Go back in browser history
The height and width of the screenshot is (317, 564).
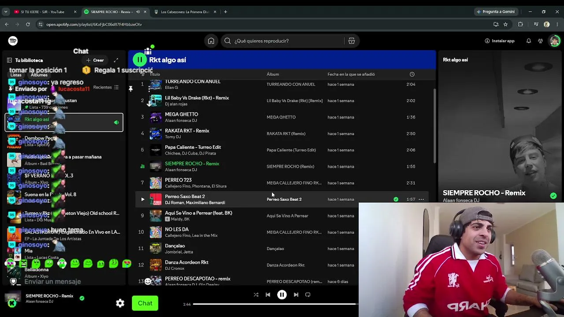[x=7, y=24]
